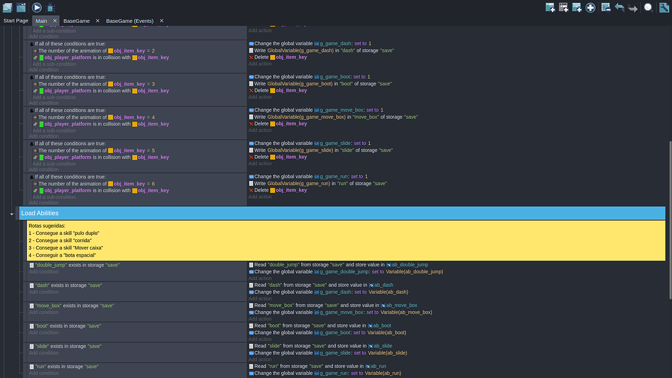Redo the last undone change
Viewport: 672px width, 378px height.
634,7
